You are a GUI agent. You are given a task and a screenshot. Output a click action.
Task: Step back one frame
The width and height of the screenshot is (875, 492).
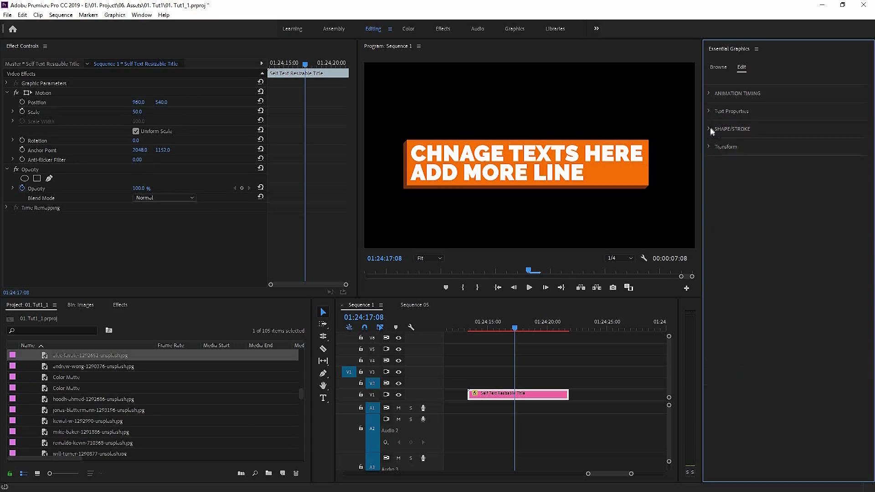pos(514,287)
